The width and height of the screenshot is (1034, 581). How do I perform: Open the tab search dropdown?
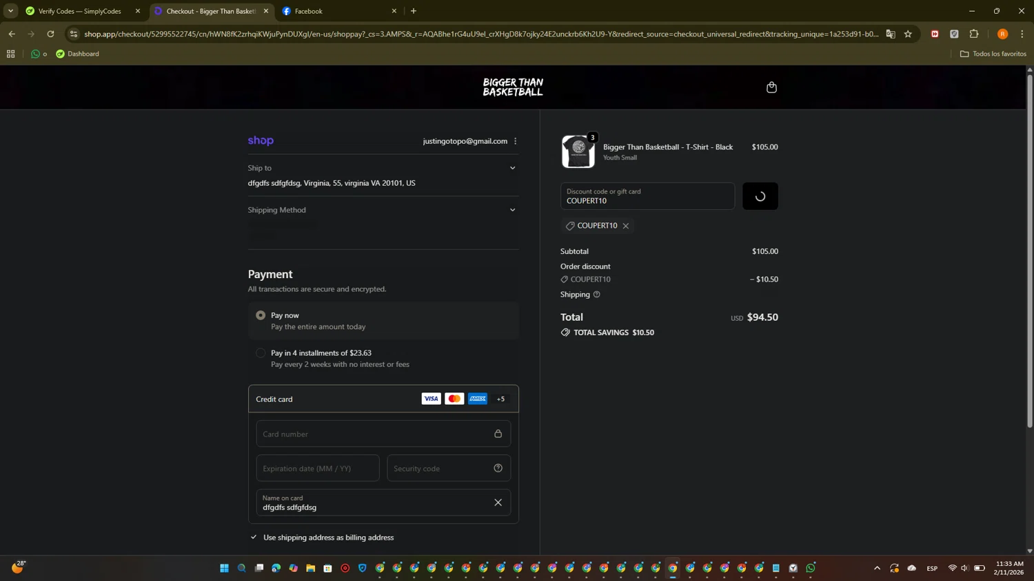tap(10, 11)
